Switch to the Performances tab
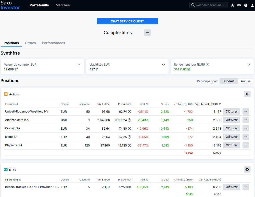The image size is (255, 197). [x=53, y=43]
